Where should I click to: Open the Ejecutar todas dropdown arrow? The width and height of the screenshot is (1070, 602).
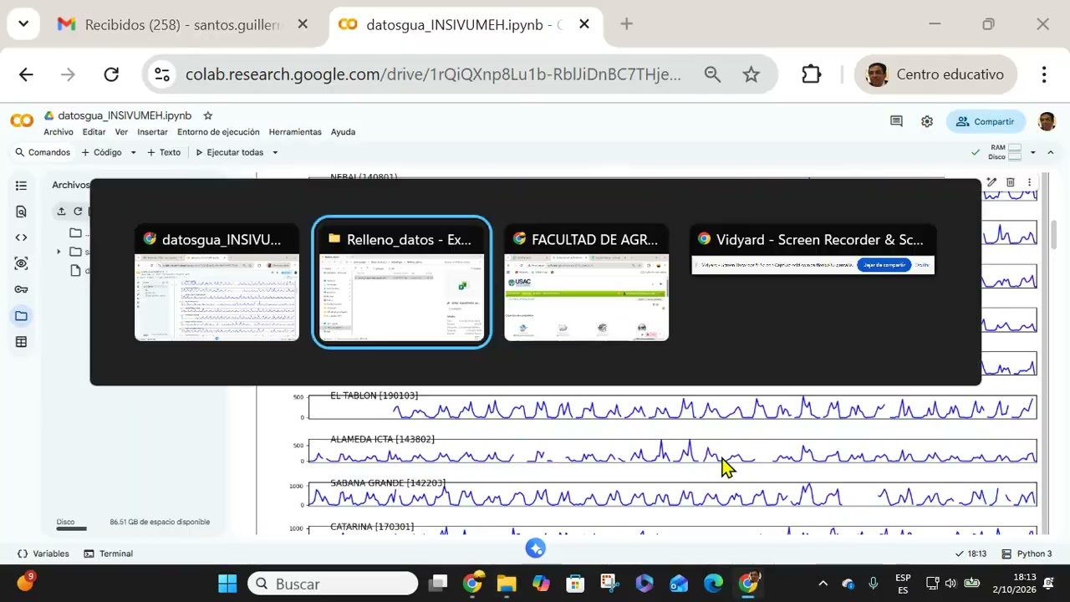(274, 152)
